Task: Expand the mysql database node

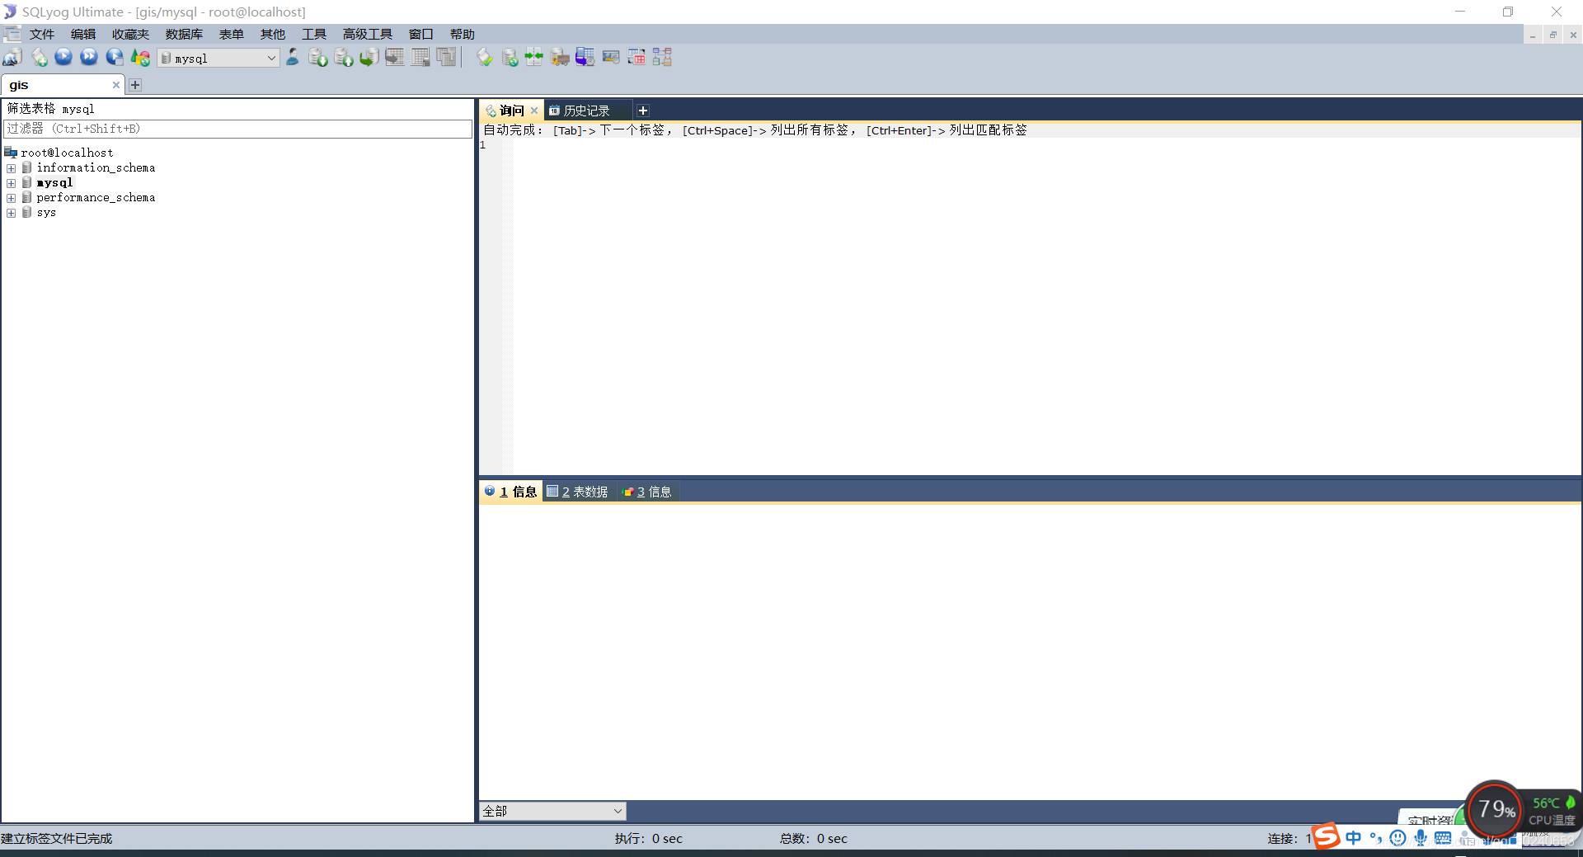Action: (x=12, y=183)
